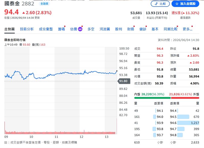Image resolution: width=204 pixels, height=148 pixels.
Task: Click the 13.93 (15.14) P/E value
Action: pos(157,13)
